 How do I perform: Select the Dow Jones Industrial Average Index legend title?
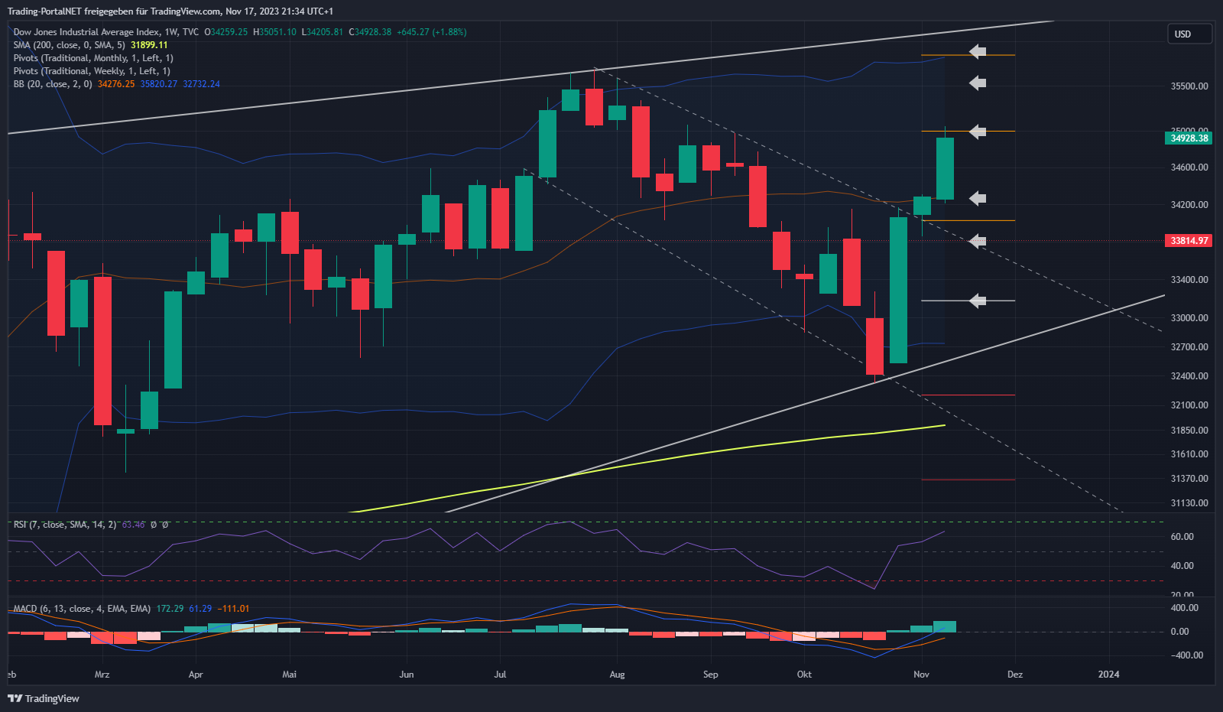tap(105, 32)
